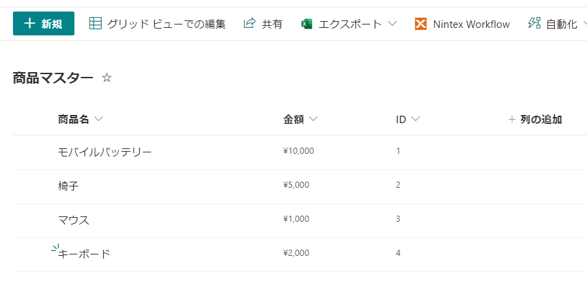Favorite the list with star icon
The width and height of the screenshot is (587, 281).
click(x=106, y=78)
